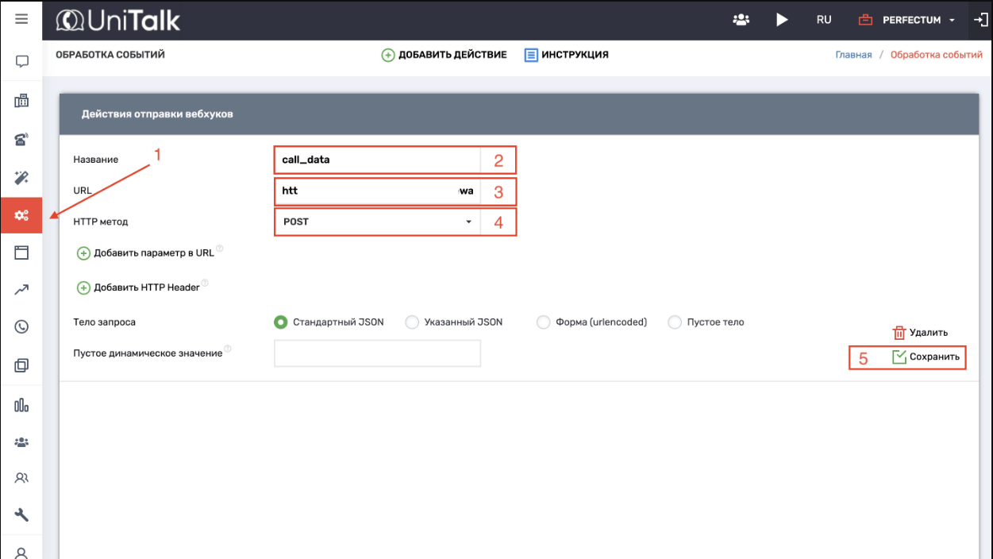Select the Указанный JSON radio option
993x559 pixels.
coord(412,322)
